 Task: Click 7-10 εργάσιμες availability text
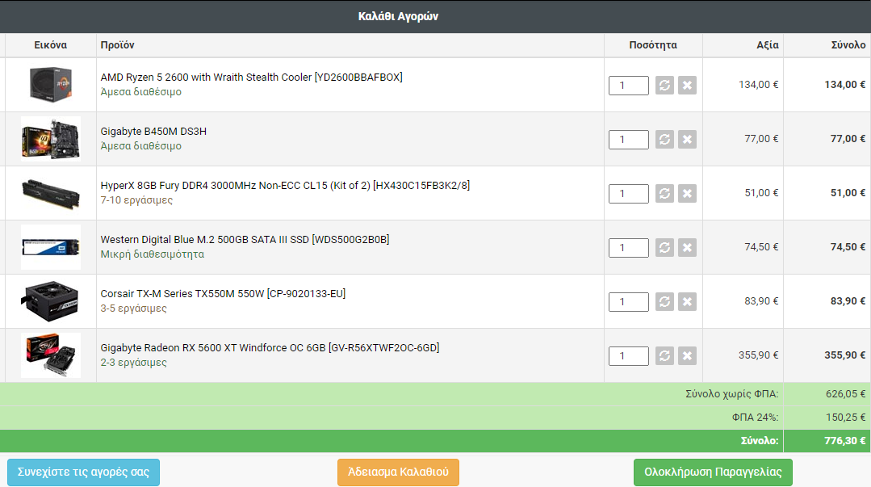136,200
